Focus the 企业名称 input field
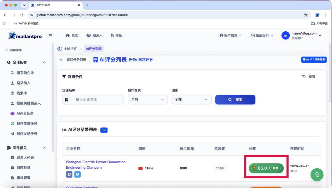332x188 pixels. tap(98, 100)
